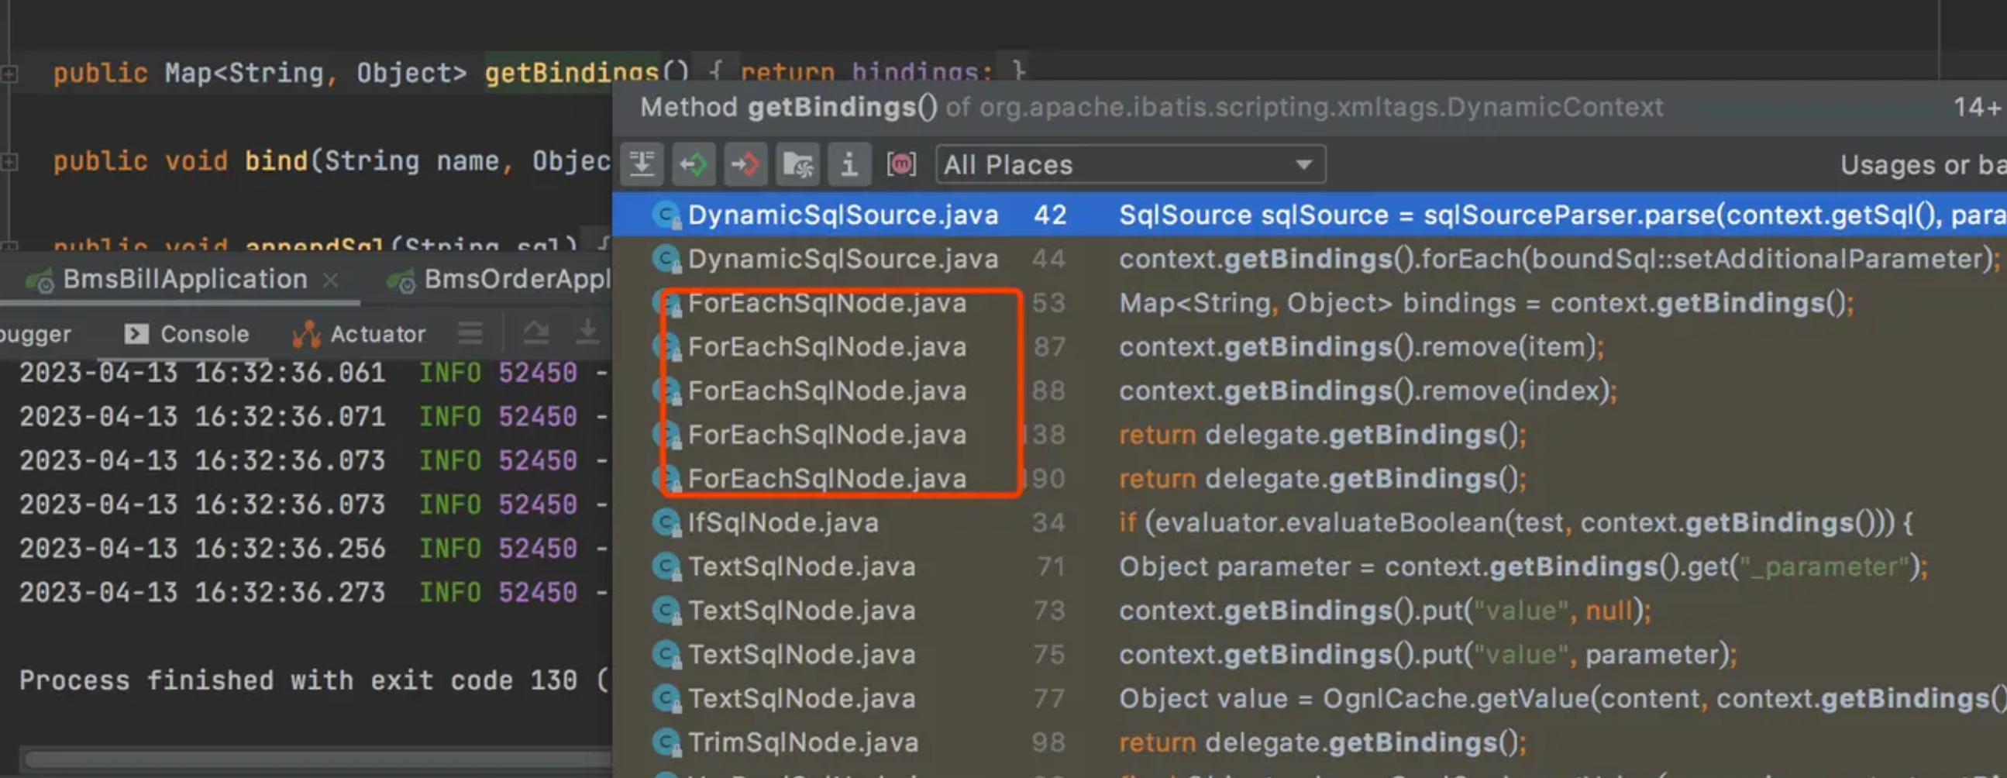This screenshot has height=778, width=2007.
Task: Click the merge usages toolbar icon with down arrow
Action: coord(642,164)
